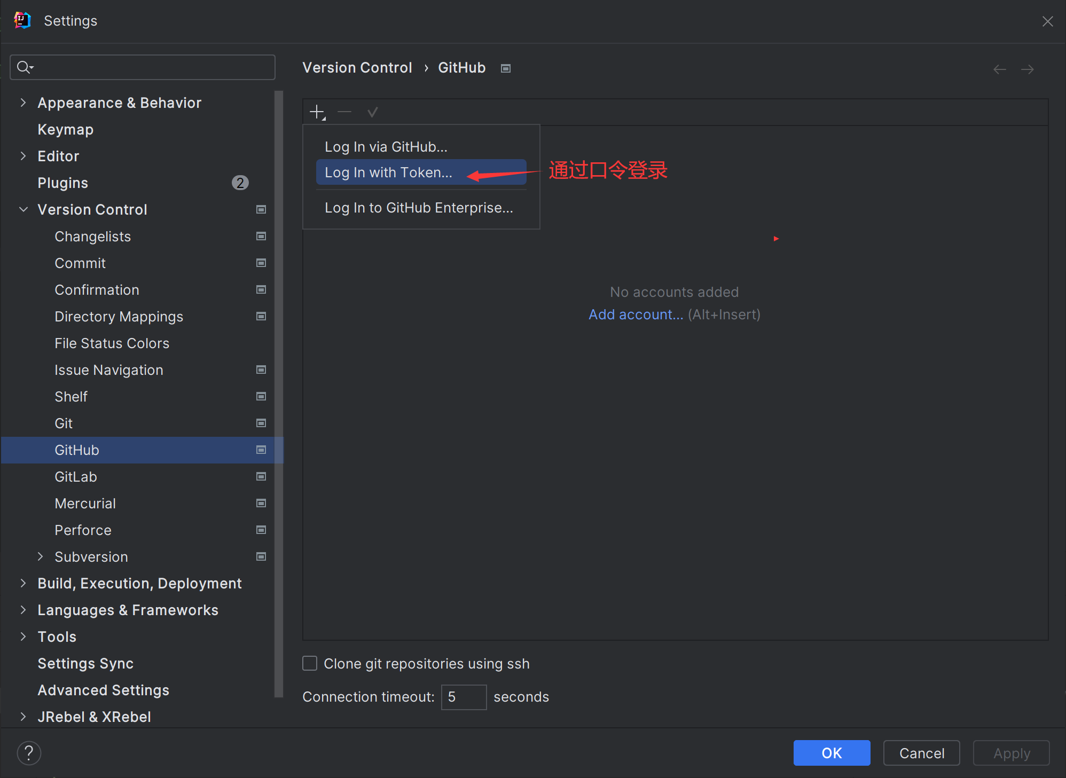Select Mercurial in settings tree

(85, 503)
